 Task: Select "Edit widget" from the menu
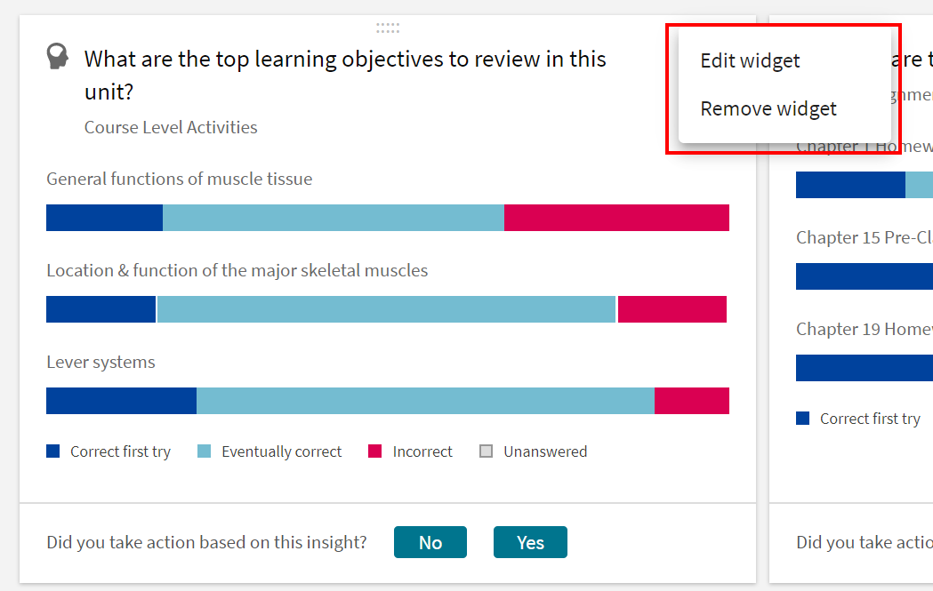pos(750,60)
